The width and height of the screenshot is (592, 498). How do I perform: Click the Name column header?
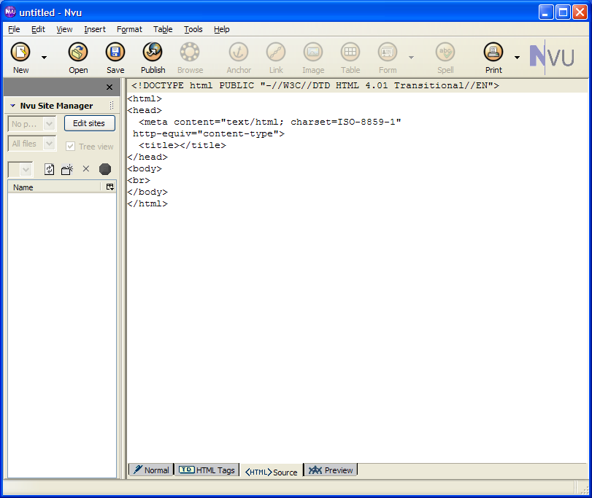point(54,187)
